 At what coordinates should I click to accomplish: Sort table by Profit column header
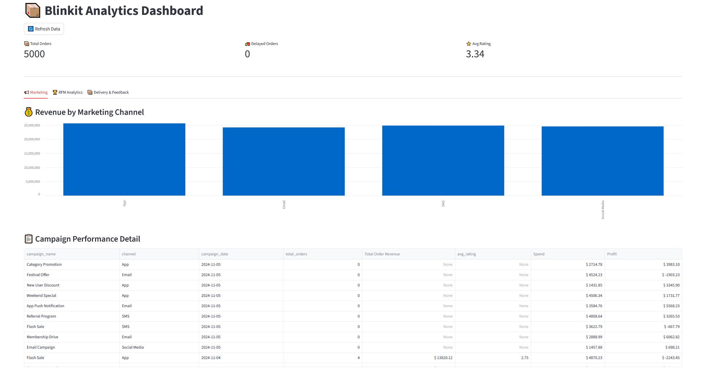[x=612, y=254]
